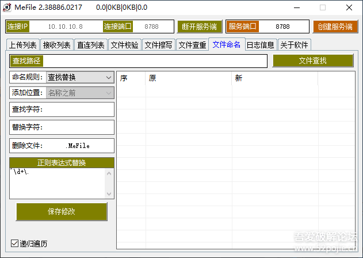The image size is (363, 258).
Task: Expand the 添加位置 dropdown showing 名称之前
Action: (x=80, y=93)
